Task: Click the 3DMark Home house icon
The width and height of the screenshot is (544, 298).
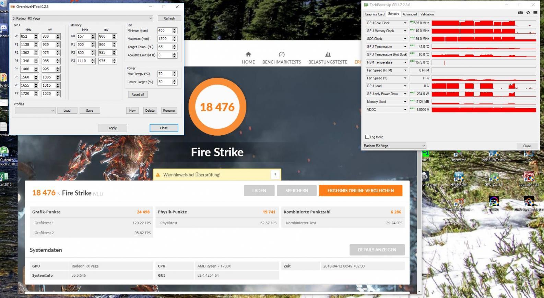Action: (248, 54)
